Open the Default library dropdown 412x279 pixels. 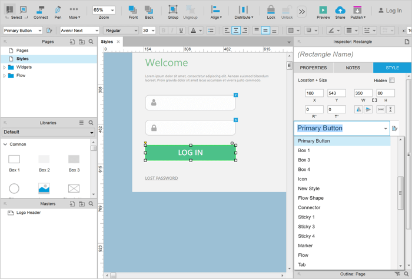[48, 132]
